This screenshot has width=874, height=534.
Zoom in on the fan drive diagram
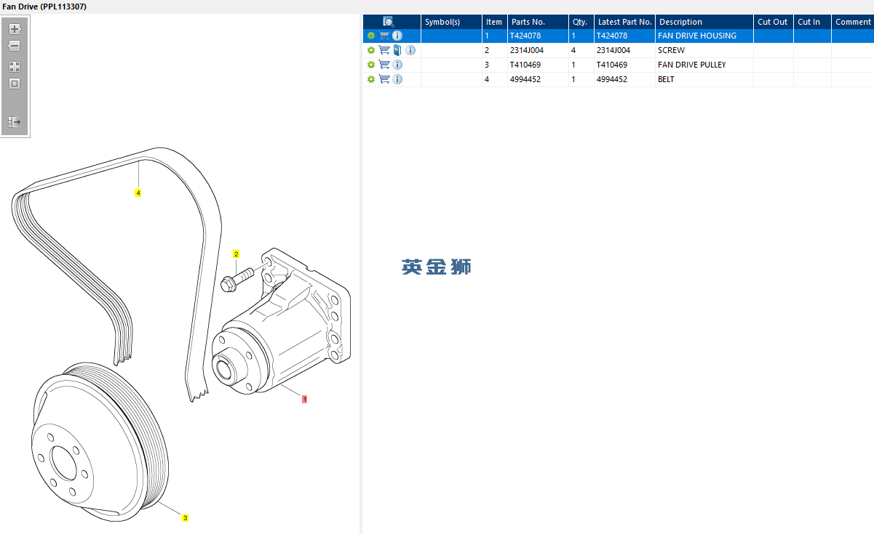coord(15,29)
